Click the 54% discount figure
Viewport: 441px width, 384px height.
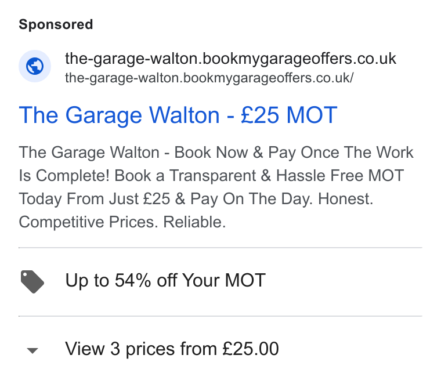pyautogui.click(x=133, y=280)
